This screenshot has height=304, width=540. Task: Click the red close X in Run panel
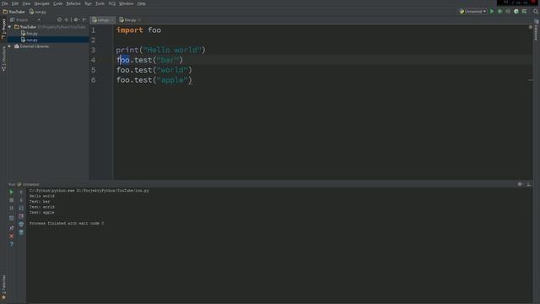click(x=11, y=236)
